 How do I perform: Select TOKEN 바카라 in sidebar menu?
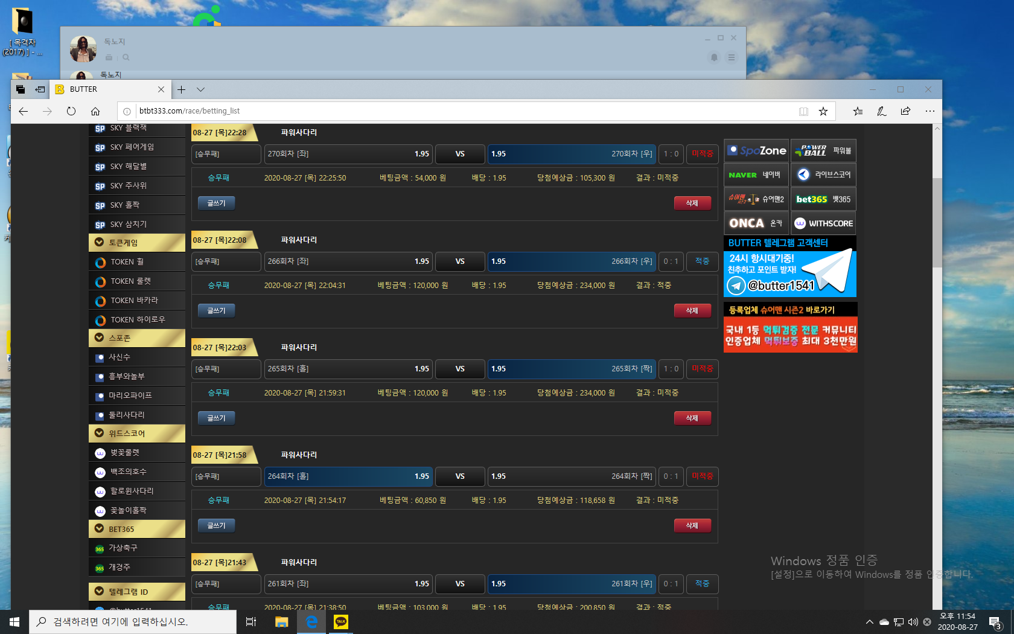134,300
